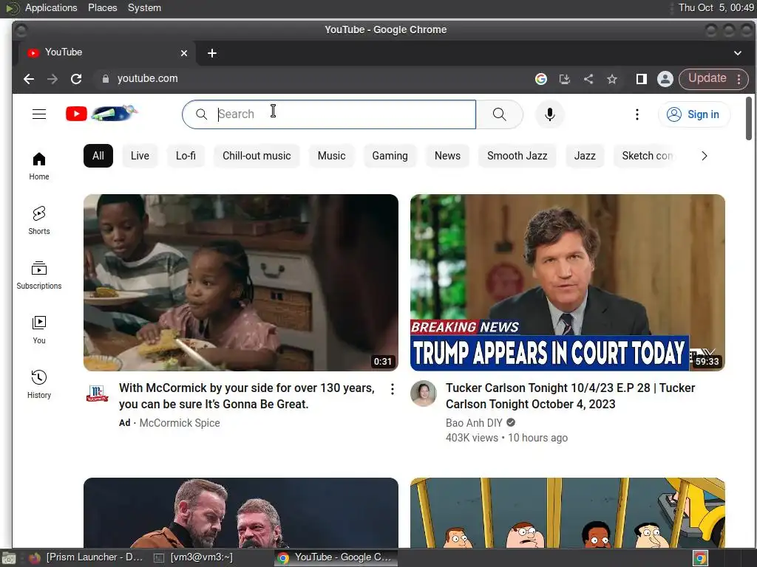Screen dimensions: 757x567
Task: Select the All filter chip
Action: click(x=98, y=156)
